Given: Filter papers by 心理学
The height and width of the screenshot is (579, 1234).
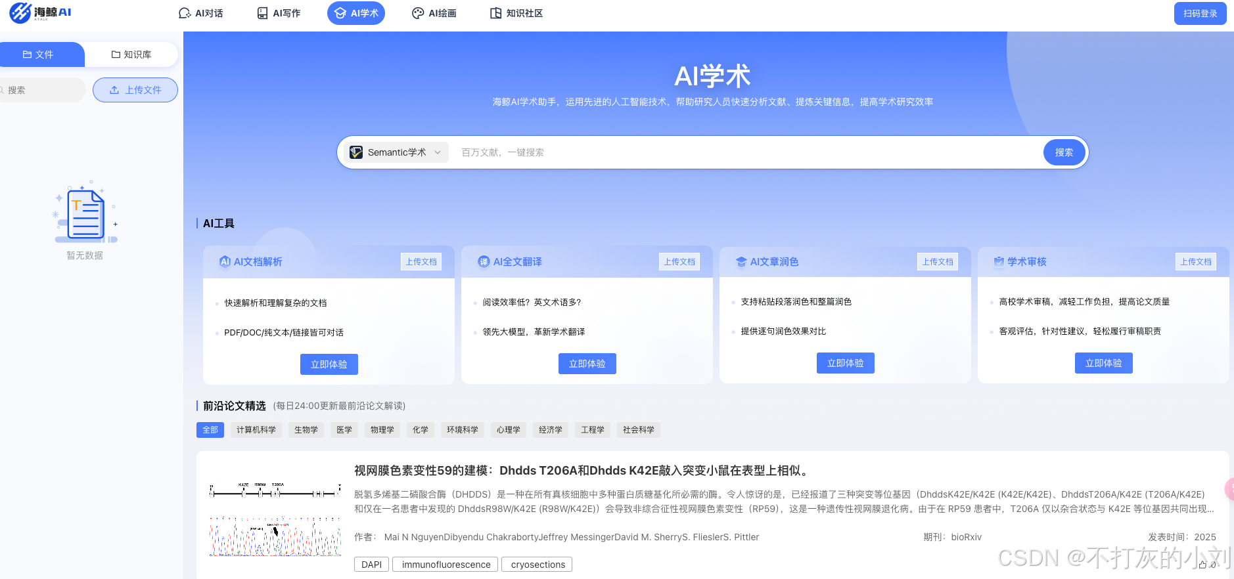Looking at the screenshot, I should (509, 430).
